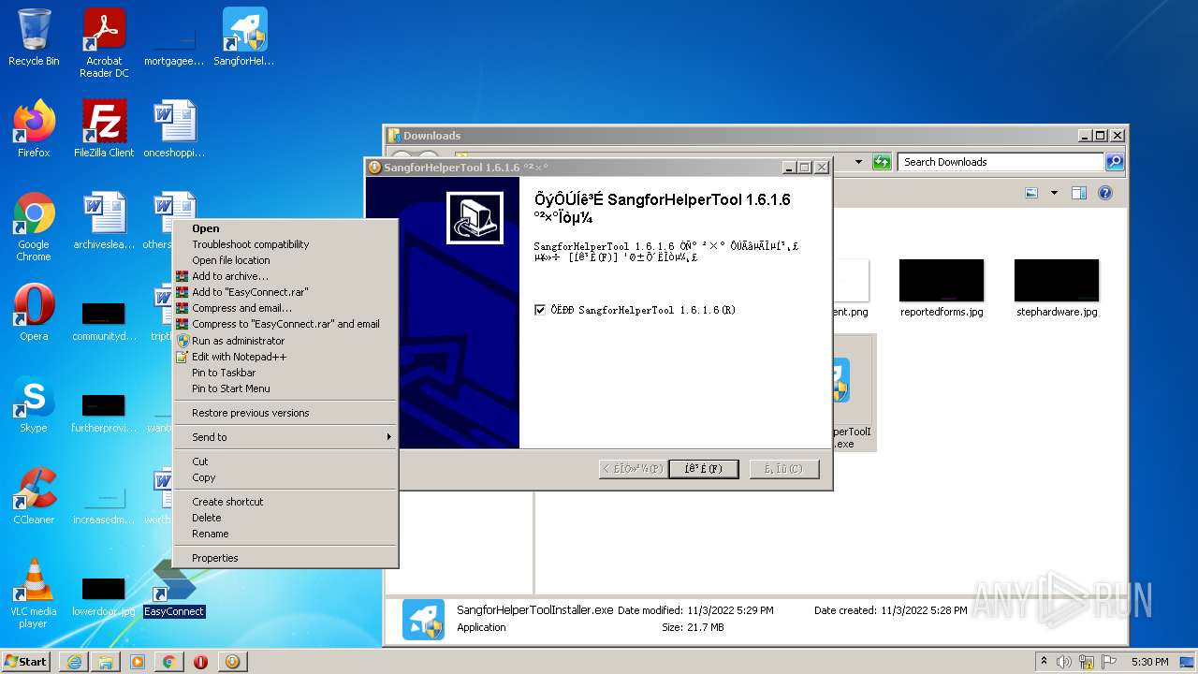Click the Start button
Viewport: 1198px width, 674px height.
pyautogui.click(x=26, y=662)
